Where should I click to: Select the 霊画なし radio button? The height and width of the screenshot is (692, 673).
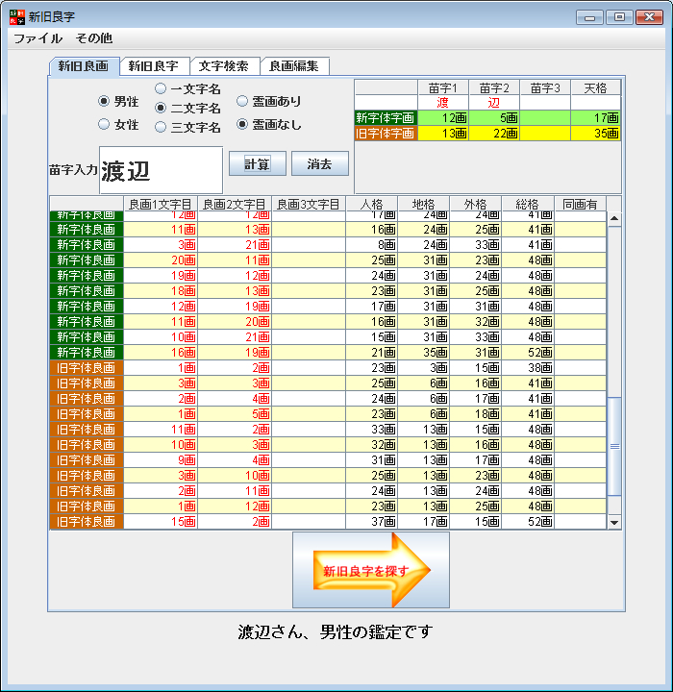242,124
